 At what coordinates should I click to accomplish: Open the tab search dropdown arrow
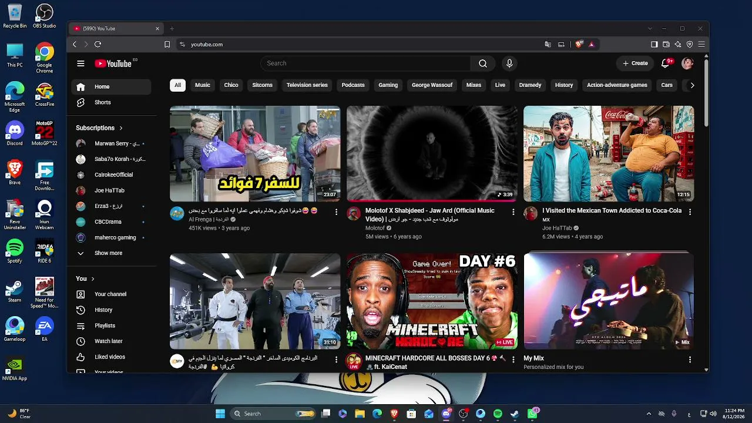pos(650,28)
